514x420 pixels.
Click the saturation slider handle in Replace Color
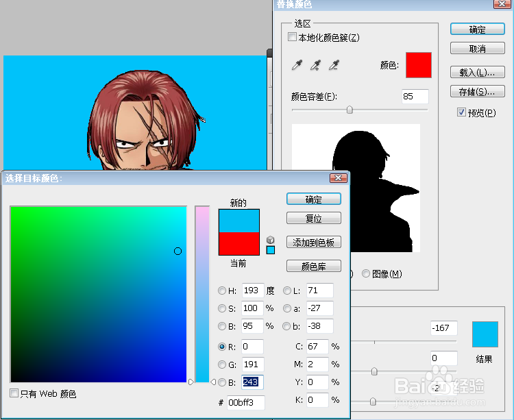click(x=374, y=371)
